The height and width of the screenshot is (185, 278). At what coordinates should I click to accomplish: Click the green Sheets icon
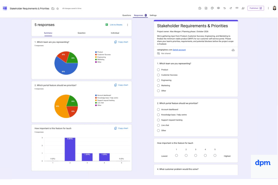point(106,25)
